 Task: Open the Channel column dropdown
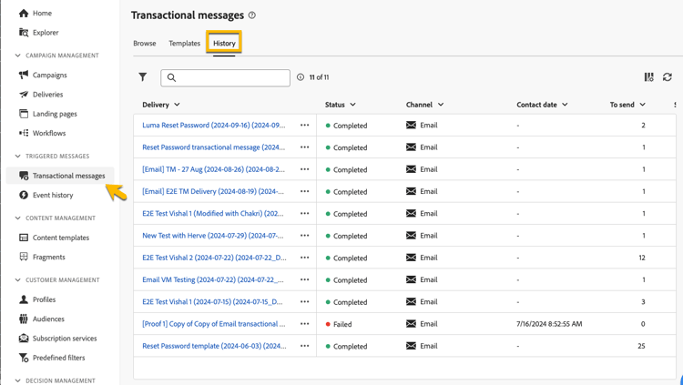coord(441,105)
